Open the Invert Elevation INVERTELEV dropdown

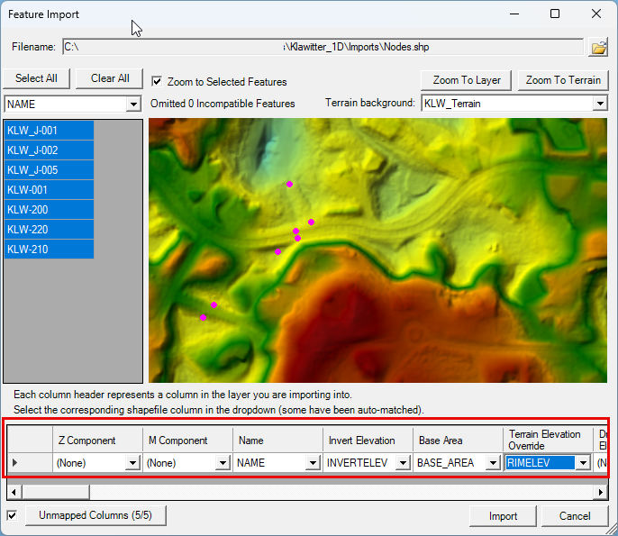[403, 463]
